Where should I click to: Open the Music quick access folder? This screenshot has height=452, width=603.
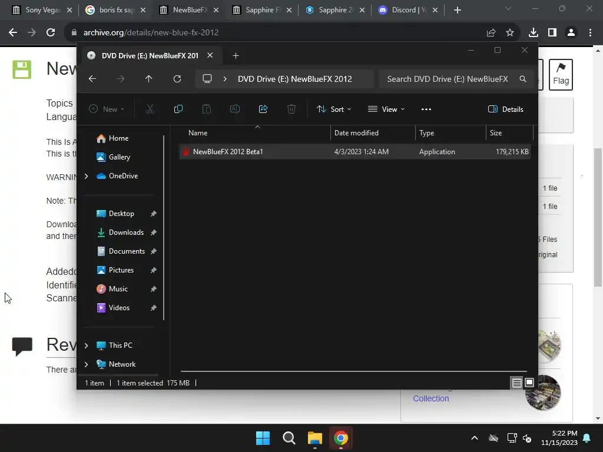[x=118, y=289]
